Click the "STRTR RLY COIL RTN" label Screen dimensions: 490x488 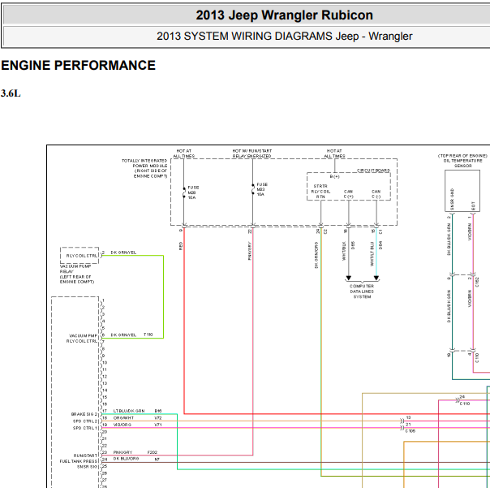pos(320,192)
